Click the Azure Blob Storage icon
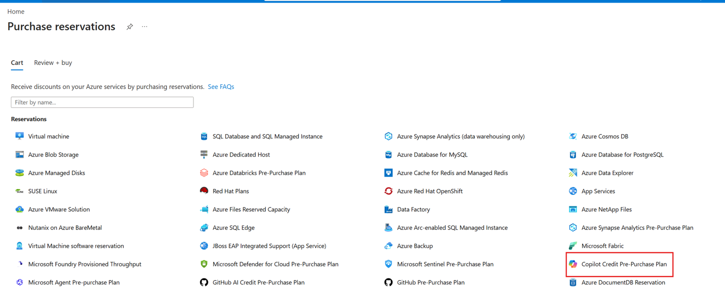The height and width of the screenshot is (308, 725). pyautogui.click(x=19, y=154)
